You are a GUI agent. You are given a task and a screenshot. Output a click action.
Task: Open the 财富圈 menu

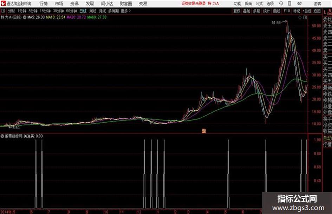click(126, 4)
